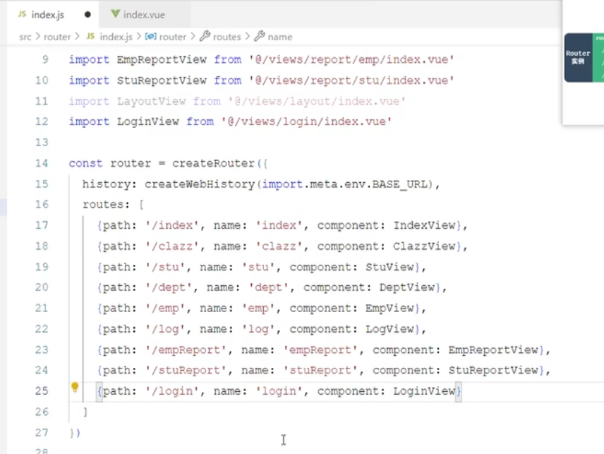The image size is (604, 454).
Task: Click the '/index' path string
Action: [x=172, y=225]
